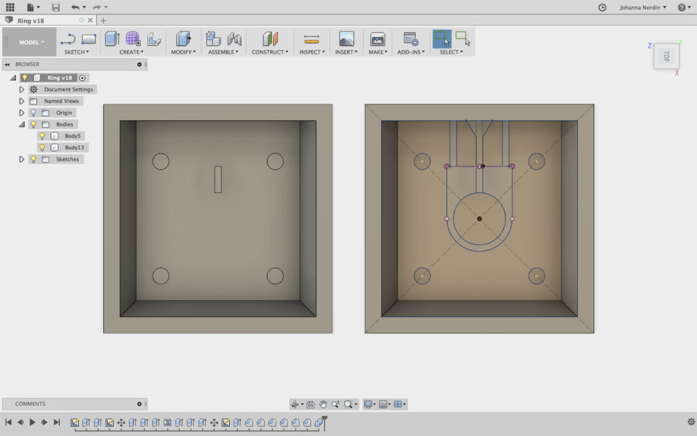This screenshot has height=436, width=697.
Task: Click the Look At icon
Action: click(x=310, y=405)
